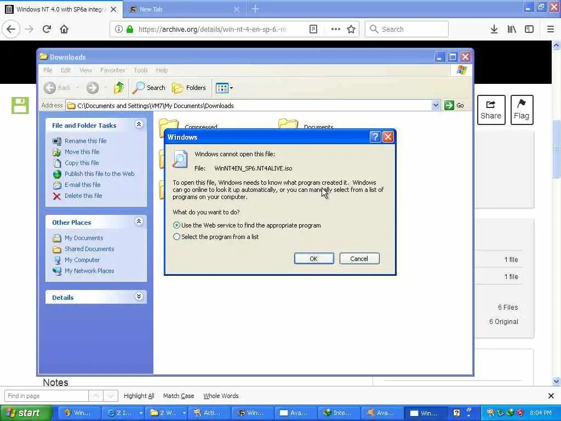Click OK in Windows dialog
This screenshot has height=421, width=561.
coord(314,259)
